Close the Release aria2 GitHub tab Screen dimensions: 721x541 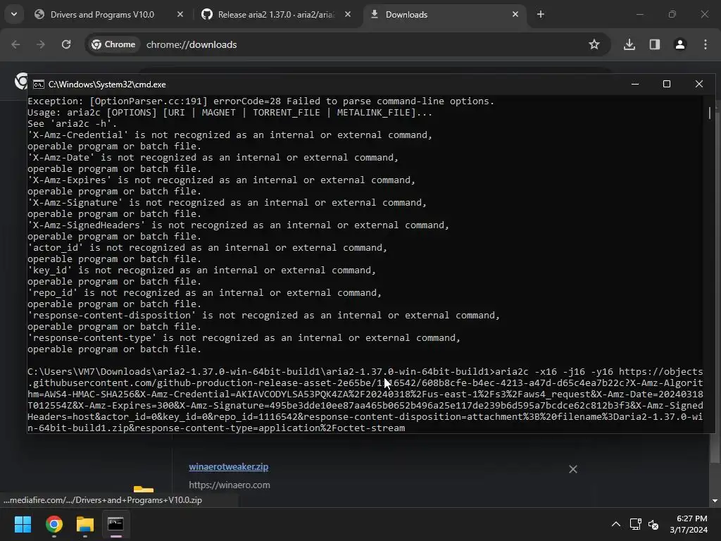pos(348,14)
